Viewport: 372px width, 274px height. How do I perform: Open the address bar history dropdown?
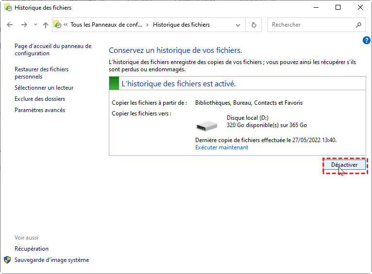tap(238, 25)
